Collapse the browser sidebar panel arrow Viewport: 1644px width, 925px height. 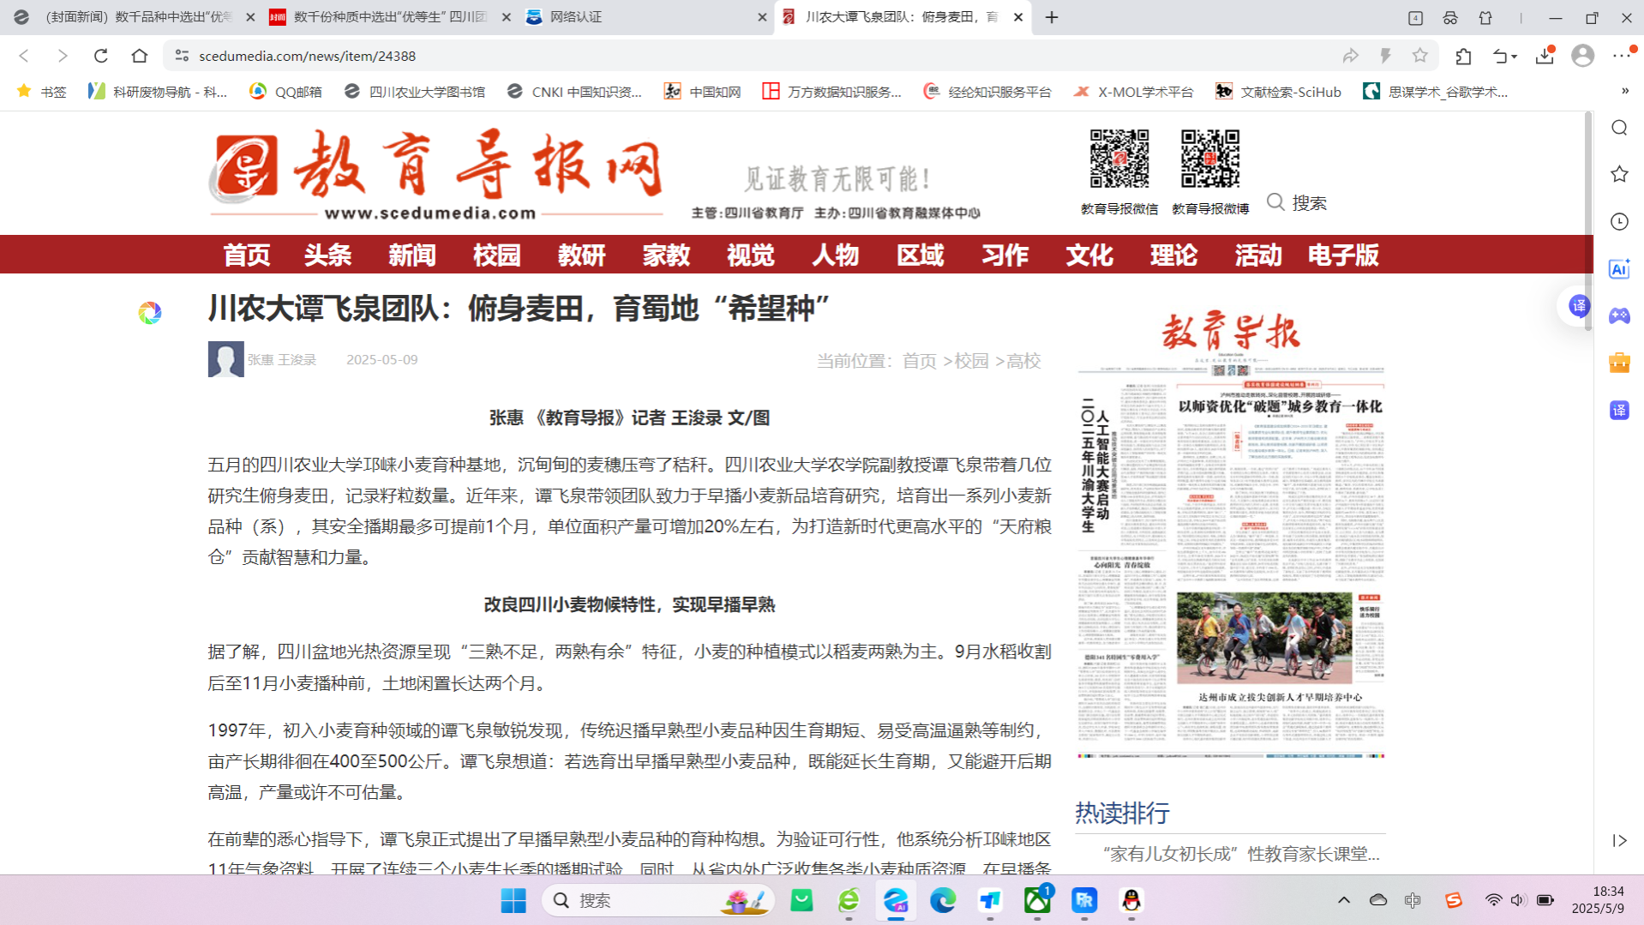(1618, 841)
